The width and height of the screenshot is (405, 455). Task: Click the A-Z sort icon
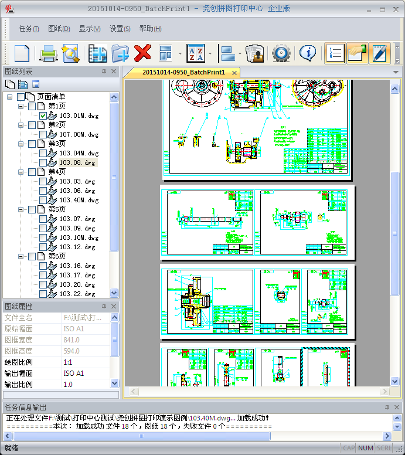click(x=195, y=53)
